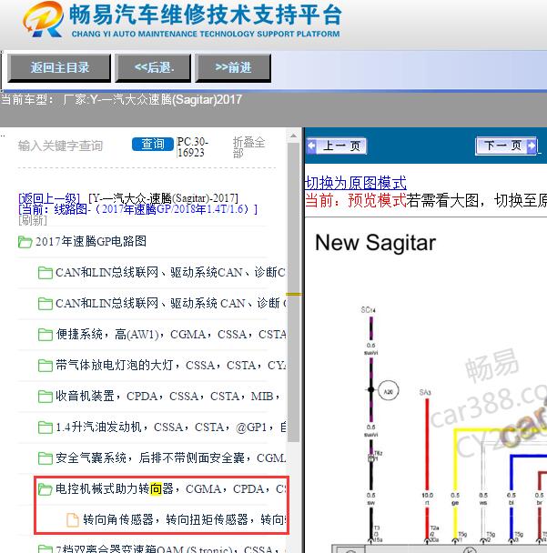Screen dimensions: 547x553
Task: Click 折叠全部 to collapse all
Action: coord(248,147)
